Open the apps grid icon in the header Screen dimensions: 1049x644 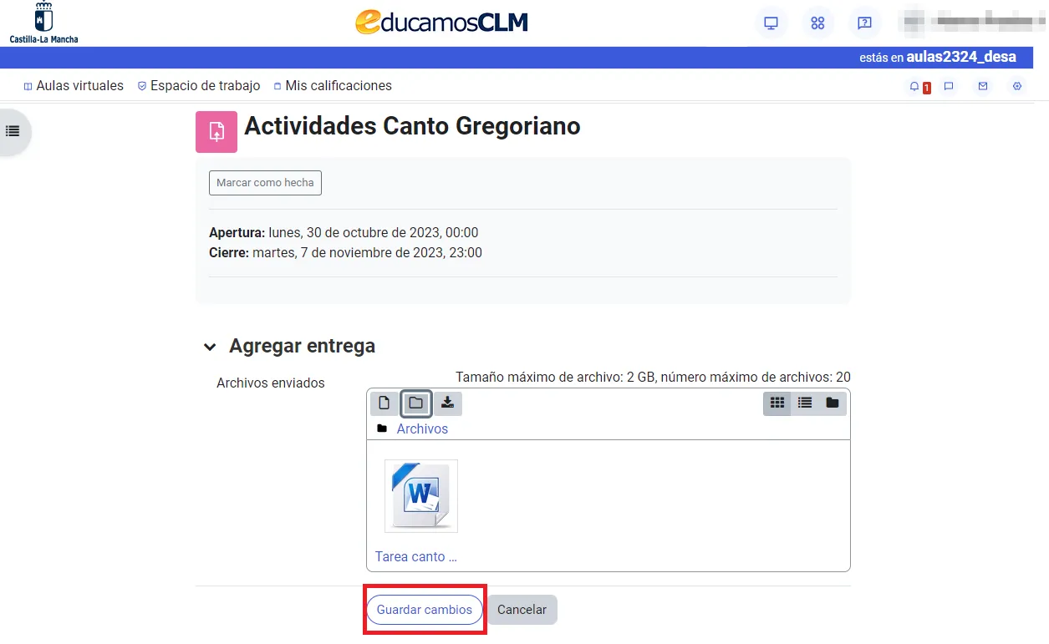pyautogui.click(x=817, y=23)
